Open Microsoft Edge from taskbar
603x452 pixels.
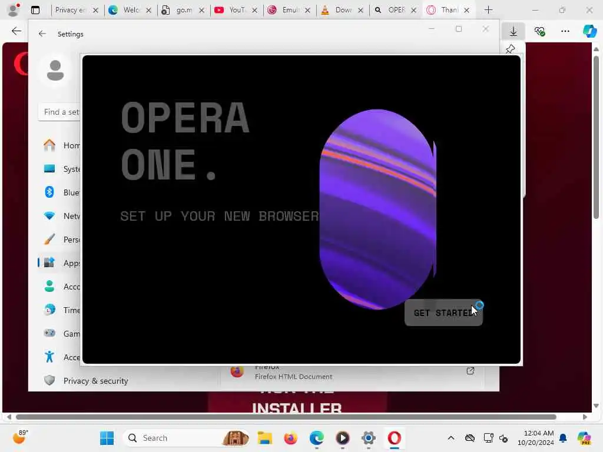tap(316, 438)
